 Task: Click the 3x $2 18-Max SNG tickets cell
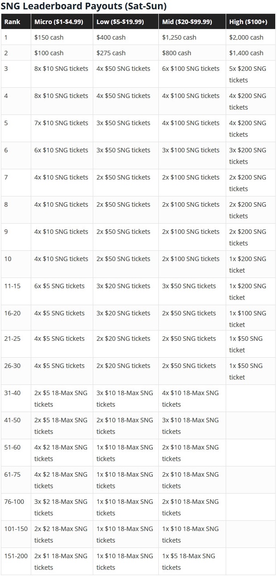[62, 507]
